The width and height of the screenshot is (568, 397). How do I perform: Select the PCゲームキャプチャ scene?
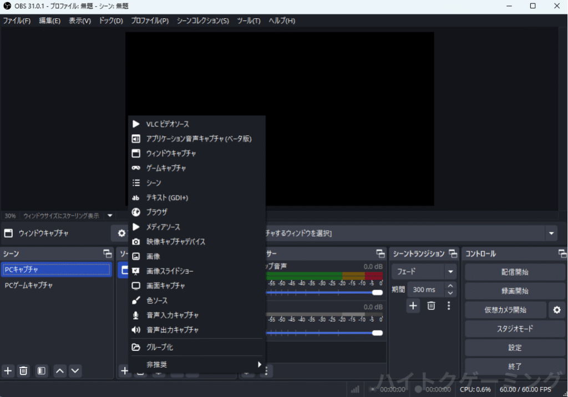pos(57,286)
